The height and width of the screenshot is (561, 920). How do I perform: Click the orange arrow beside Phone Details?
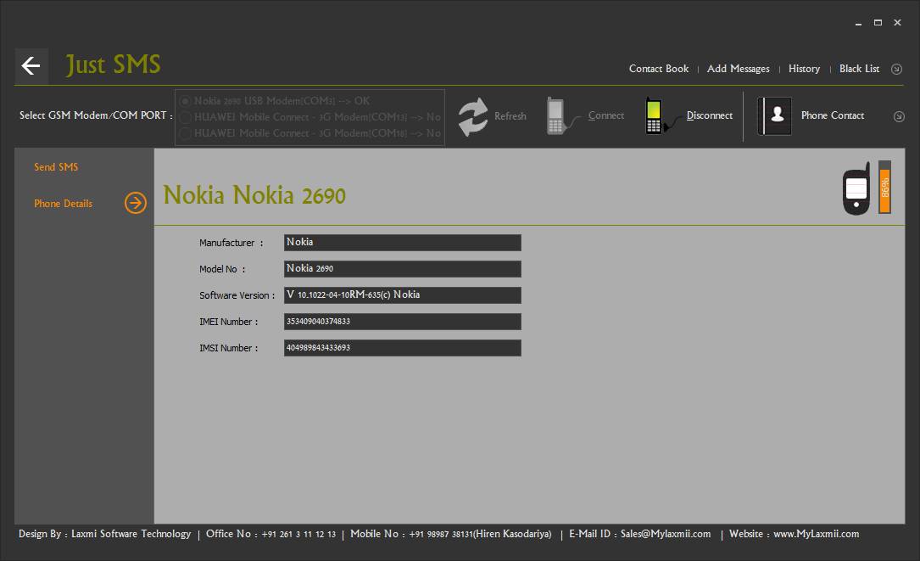tap(136, 203)
